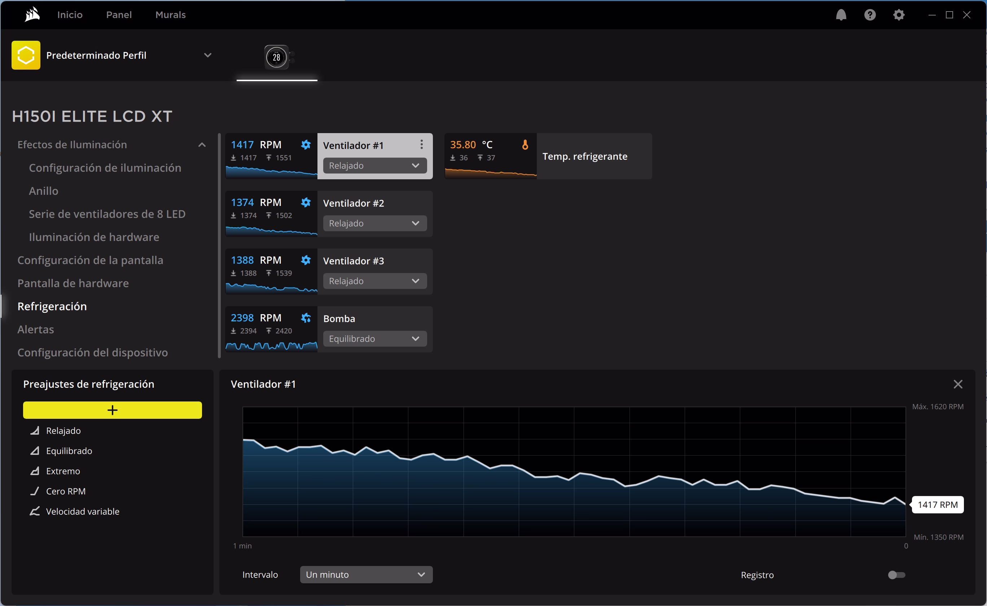Screen dimensions: 987x606
Task: Click the pump icon on Bomba tile
Action: point(306,318)
